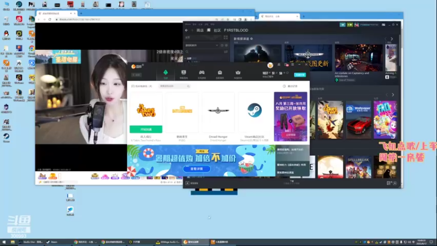Select the green diamond acceleration tab

pos(166,74)
